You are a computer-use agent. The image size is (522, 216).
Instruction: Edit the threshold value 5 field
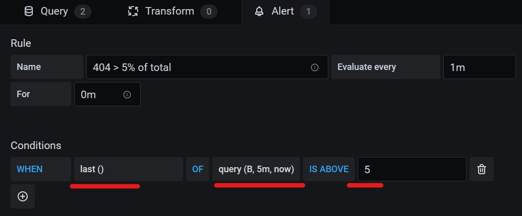point(412,169)
